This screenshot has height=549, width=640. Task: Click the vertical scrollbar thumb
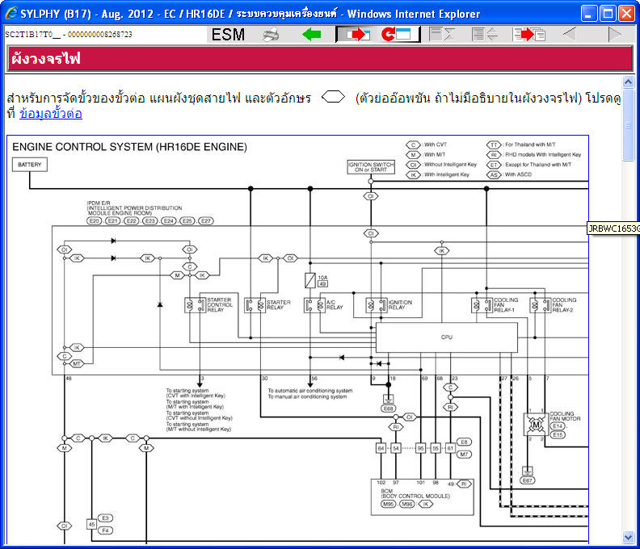click(x=628, y=124)
